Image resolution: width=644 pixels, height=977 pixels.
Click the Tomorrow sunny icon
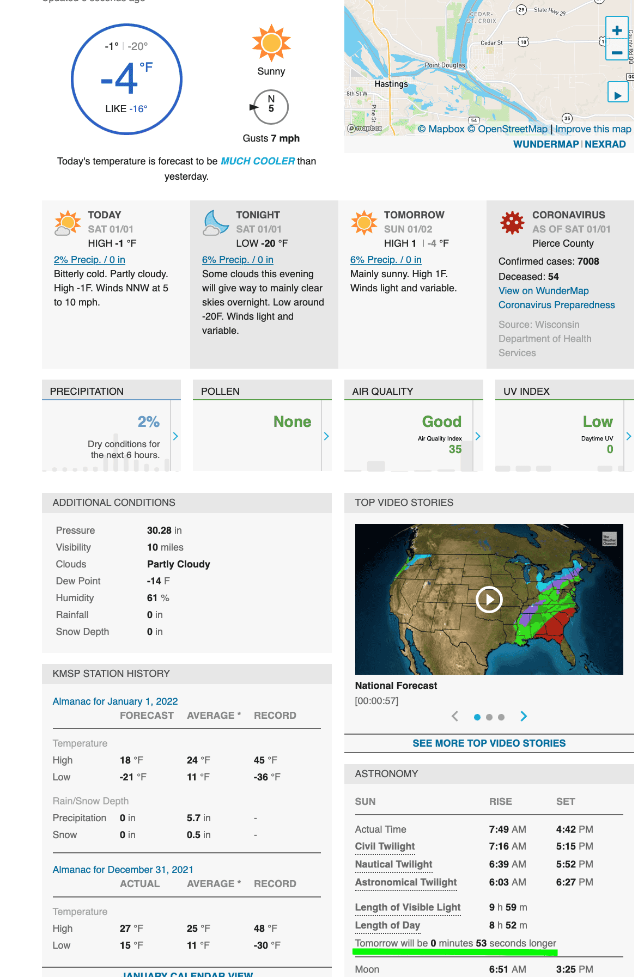[x=364, y=223]
